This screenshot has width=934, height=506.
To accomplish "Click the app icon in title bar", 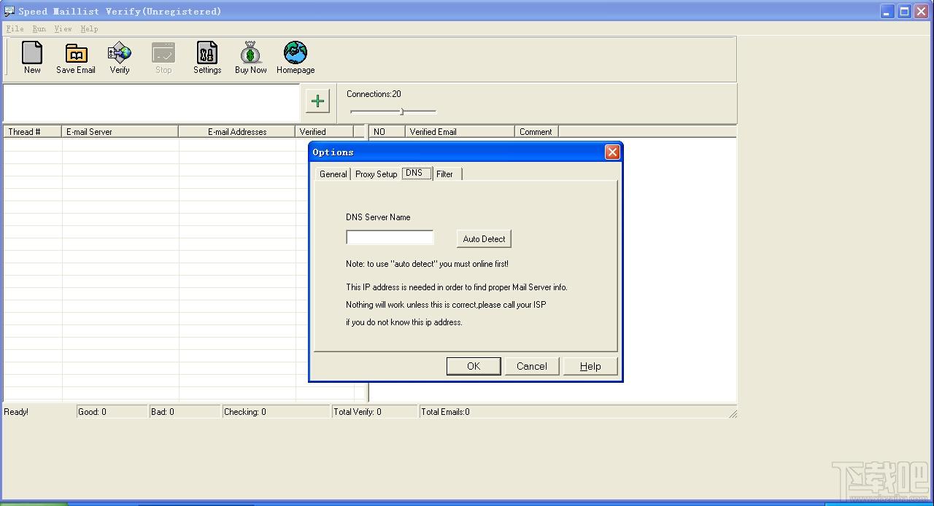I will tap(9, 11).
